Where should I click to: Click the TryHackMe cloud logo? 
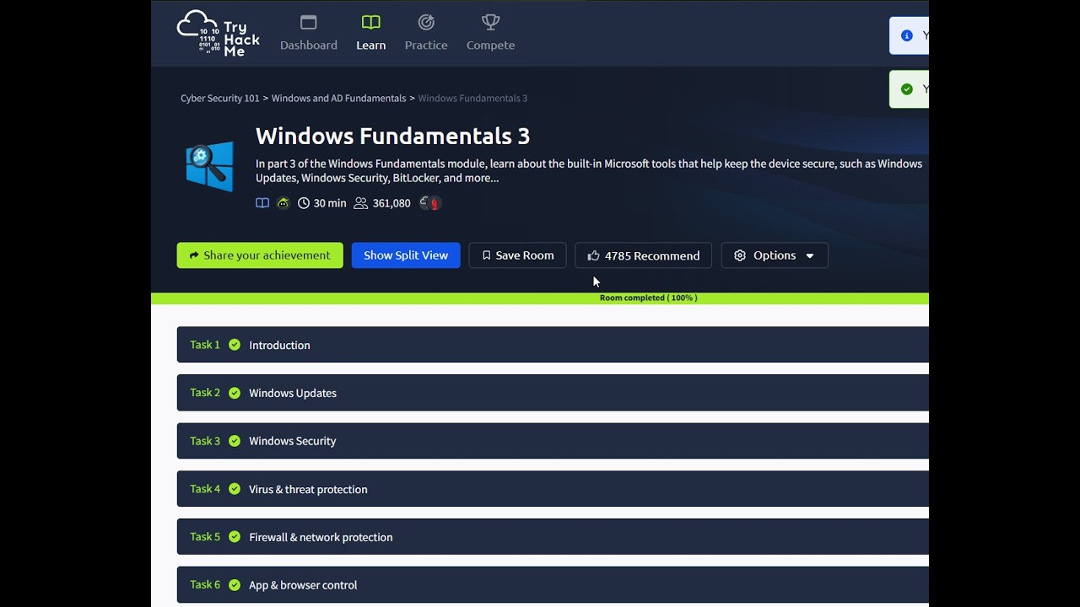coord(218,33)
